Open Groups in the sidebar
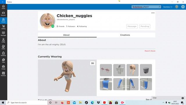The image size is (186, 105). pos(3,67)
